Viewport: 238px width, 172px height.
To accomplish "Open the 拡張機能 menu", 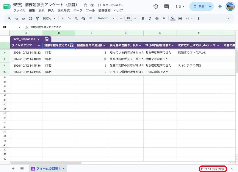I will [104, 10].
